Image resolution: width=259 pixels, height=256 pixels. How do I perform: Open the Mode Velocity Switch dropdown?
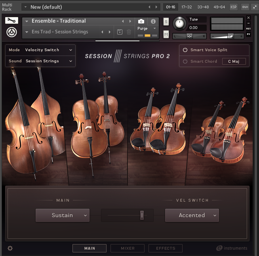(x=40, y=50)
